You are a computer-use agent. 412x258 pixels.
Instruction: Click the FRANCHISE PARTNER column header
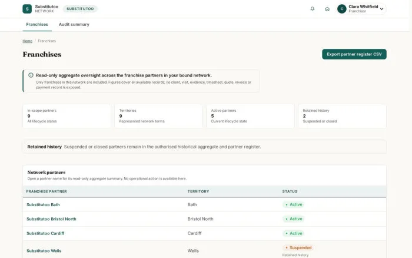pos(46,191)
